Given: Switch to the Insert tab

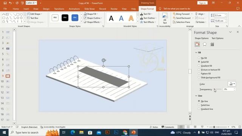Looking at the screenshot, I should (x=26, y=9).
